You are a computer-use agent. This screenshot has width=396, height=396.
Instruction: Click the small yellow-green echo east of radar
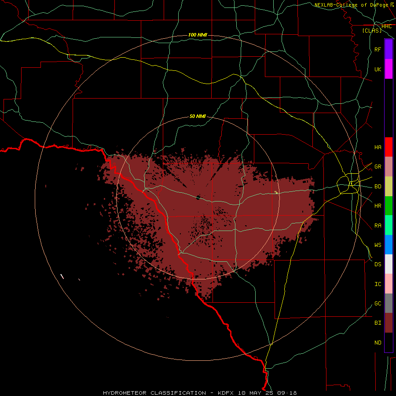coord(276,192)
